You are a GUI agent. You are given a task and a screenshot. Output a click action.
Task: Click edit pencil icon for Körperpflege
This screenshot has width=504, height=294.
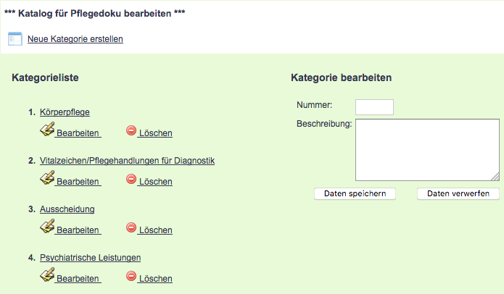coord(47,130)
